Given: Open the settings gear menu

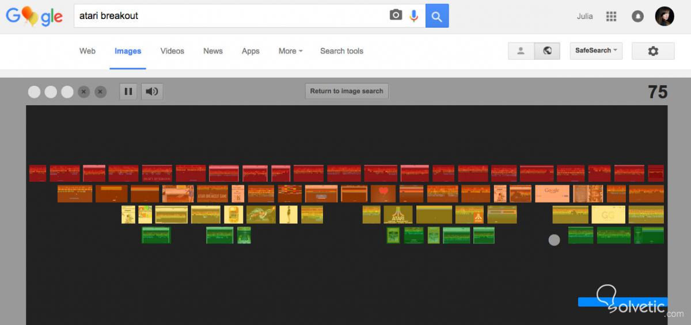Looking at the screenshot, I should [653, 51].
